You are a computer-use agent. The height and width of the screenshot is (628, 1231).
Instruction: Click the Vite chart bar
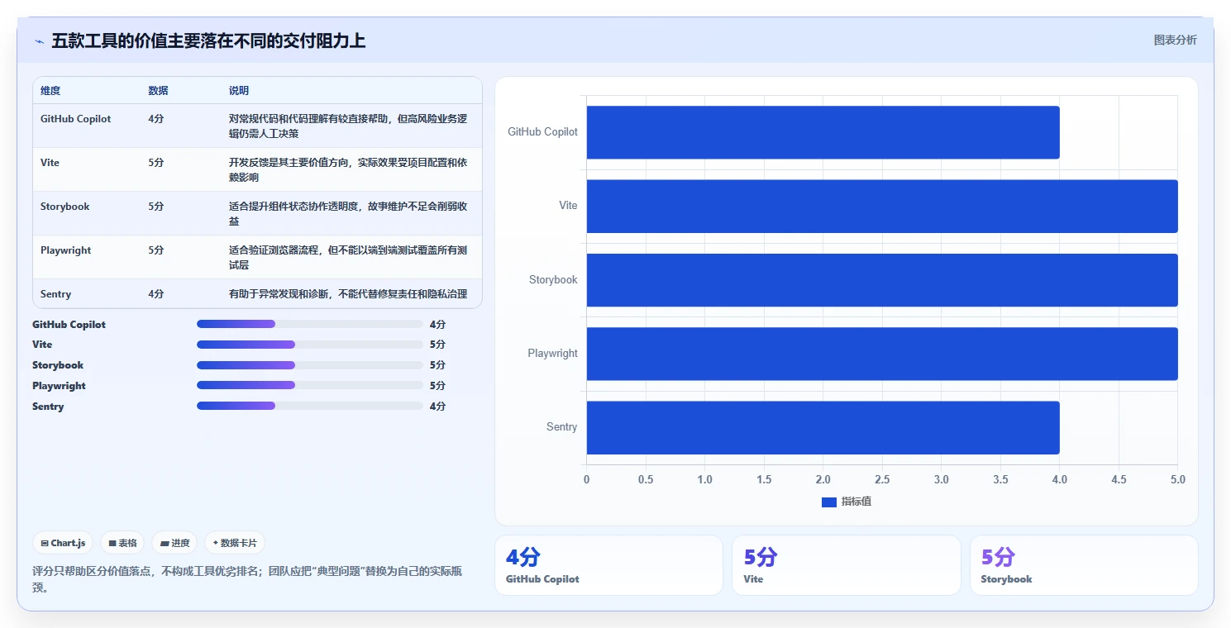click(882, 206)
